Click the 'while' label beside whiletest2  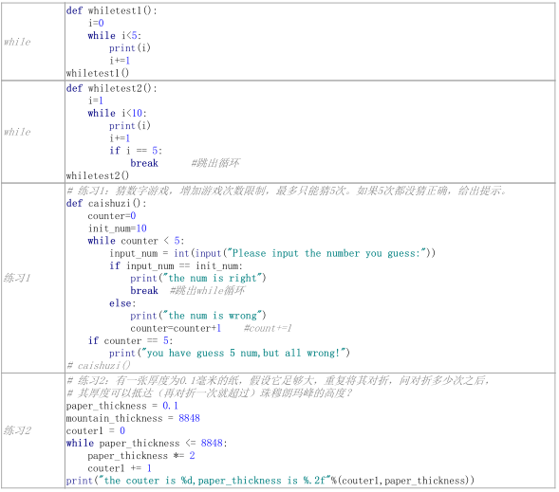[17, 132]
